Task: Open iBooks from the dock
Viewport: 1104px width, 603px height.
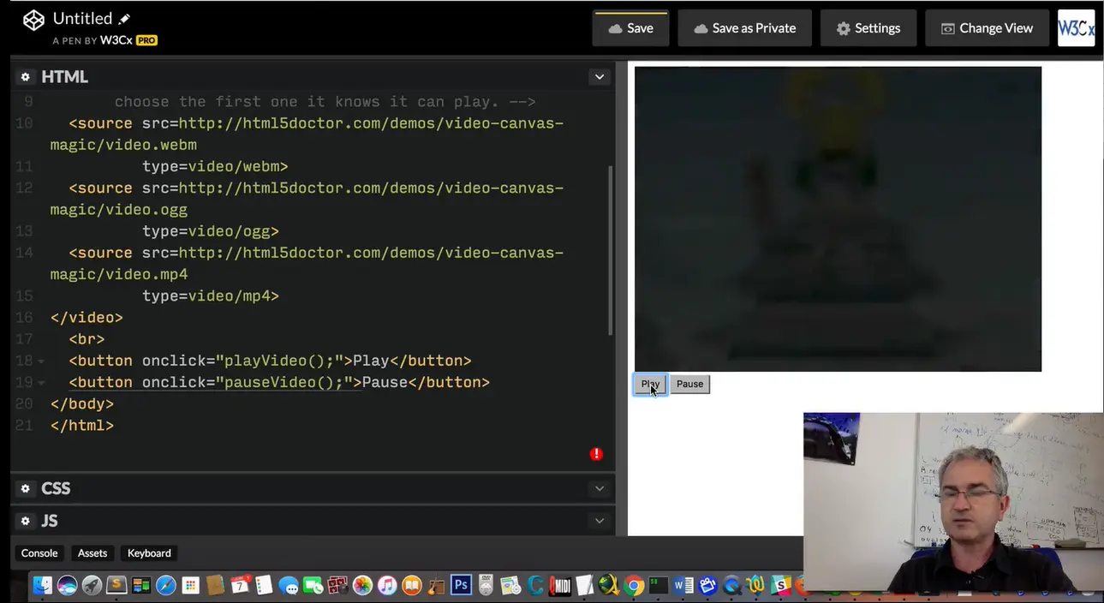Action: [412, 586]
